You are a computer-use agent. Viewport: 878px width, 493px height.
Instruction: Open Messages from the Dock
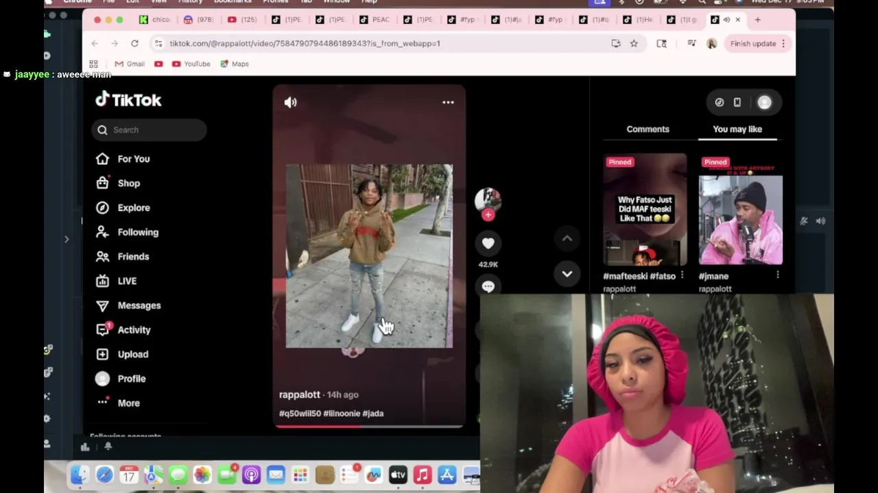[178, 475]
